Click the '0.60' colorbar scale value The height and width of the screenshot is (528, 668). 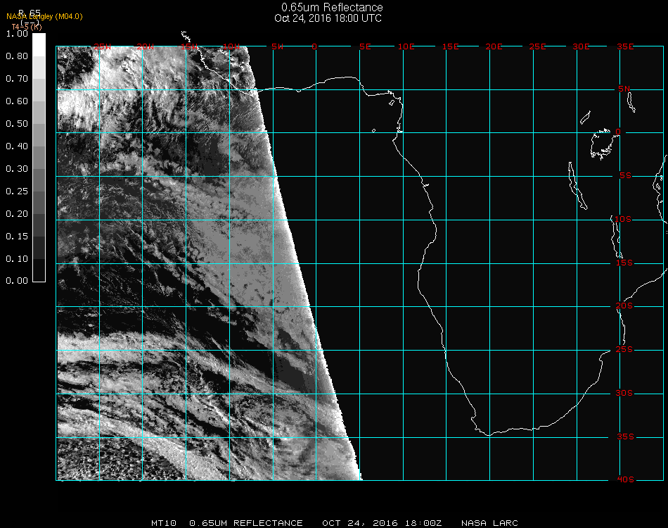tap(17, 101)
